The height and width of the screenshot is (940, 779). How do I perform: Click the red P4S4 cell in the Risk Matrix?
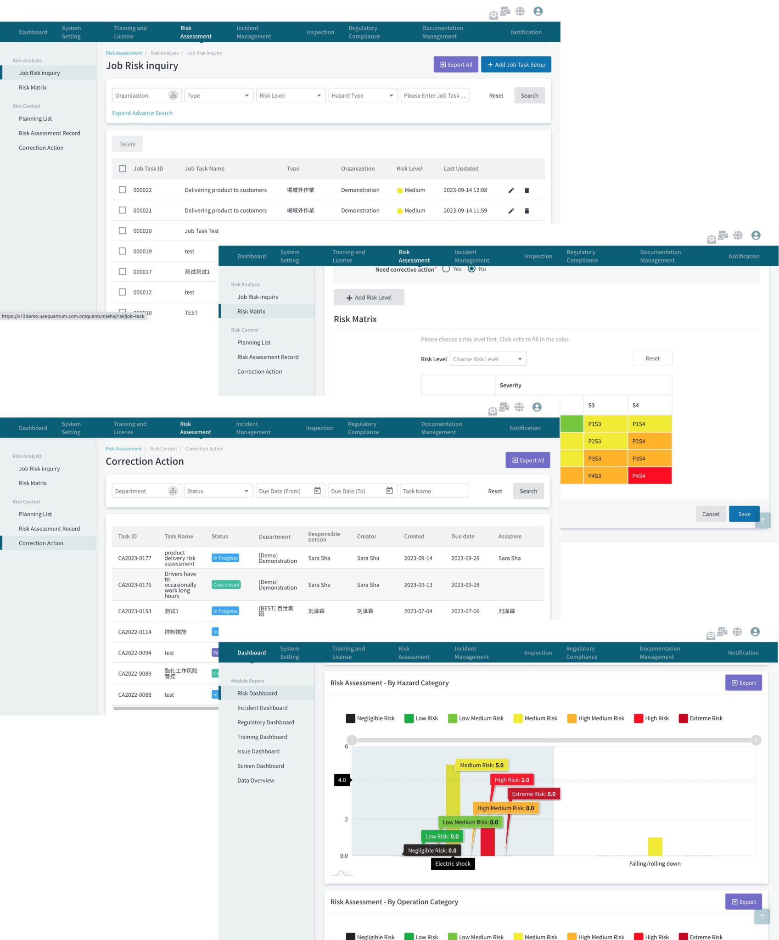649,476
